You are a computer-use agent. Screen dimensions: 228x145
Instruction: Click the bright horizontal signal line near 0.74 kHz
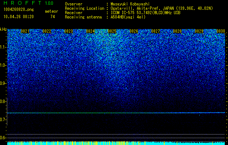(116, 113)
